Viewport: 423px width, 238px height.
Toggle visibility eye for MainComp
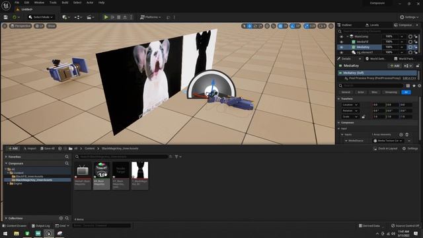[x=341, y=36]
